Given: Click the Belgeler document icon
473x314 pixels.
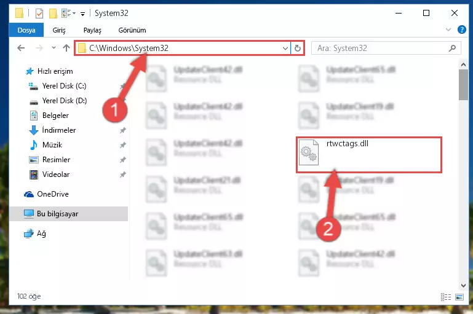Looking at the screenshot, I should (34, 116).
